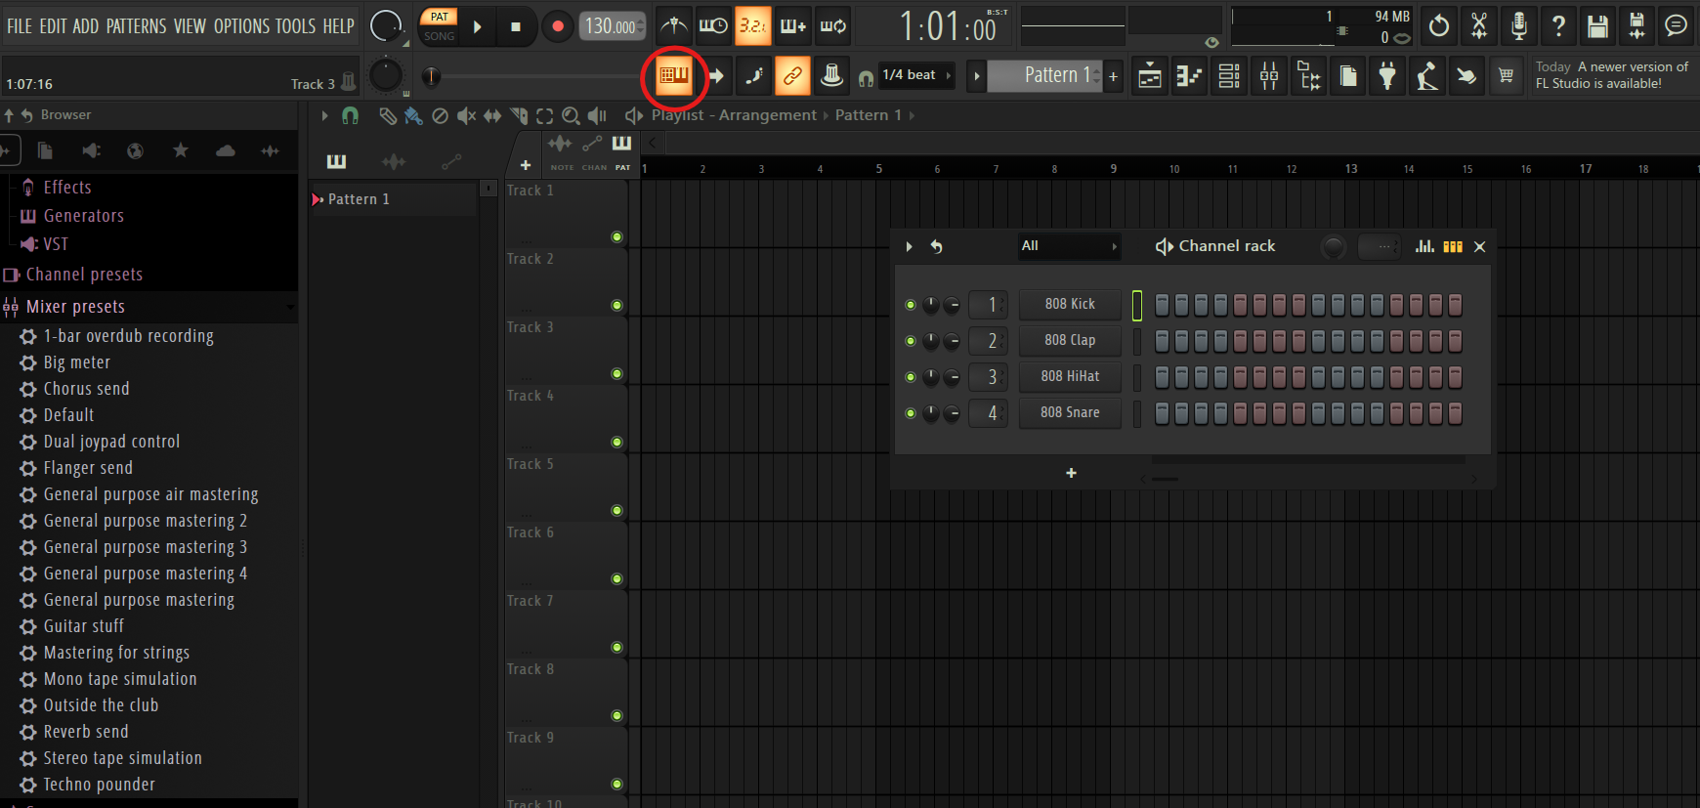
Task: Click the main pitch slider handle
Action: tap(431, 75)
